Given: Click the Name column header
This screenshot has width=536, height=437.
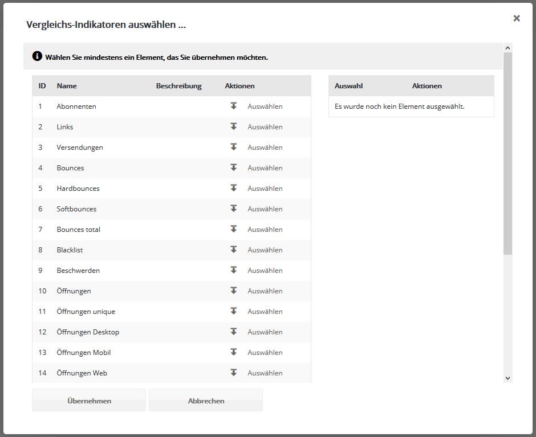Looking at the screenshot, I should tap(67, 86).
